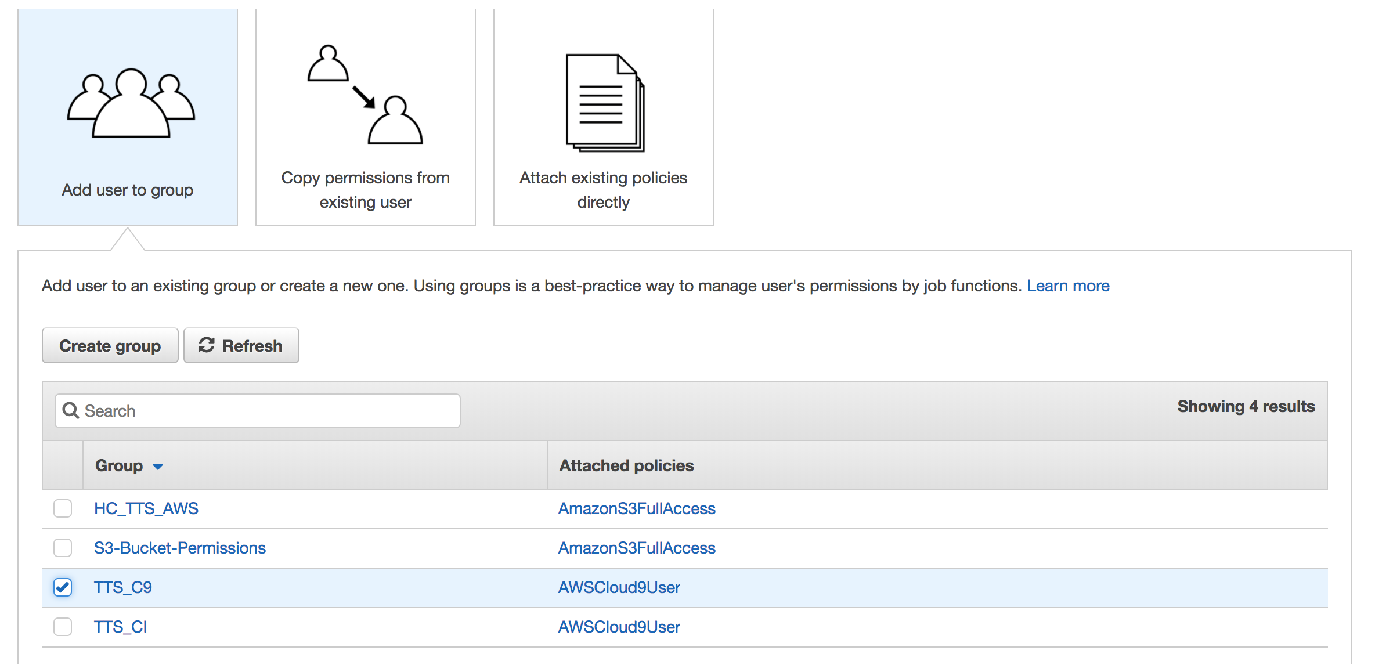Switch to Copy permissions from existing user
The width and height of the screenshot is (1393, 672).
point(365,190)
